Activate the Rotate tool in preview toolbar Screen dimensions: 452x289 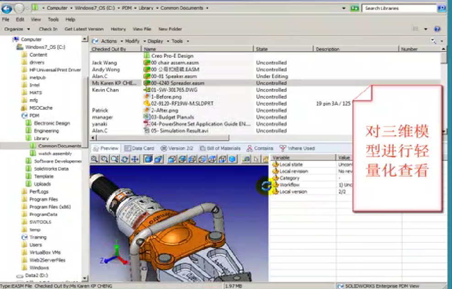pos(125,159)
